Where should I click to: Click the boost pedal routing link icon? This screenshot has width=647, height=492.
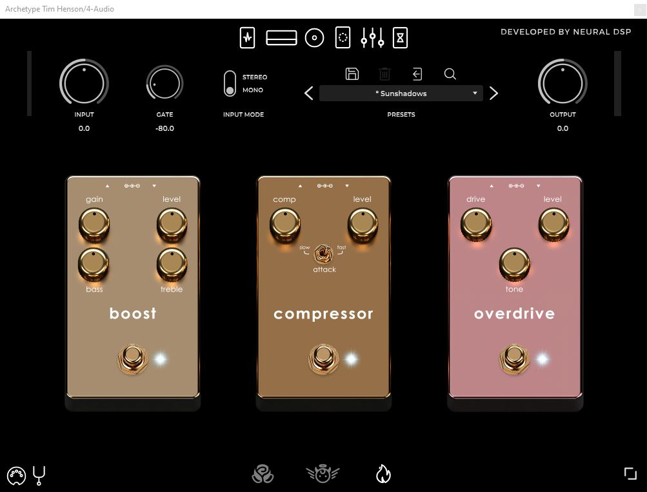132,186
